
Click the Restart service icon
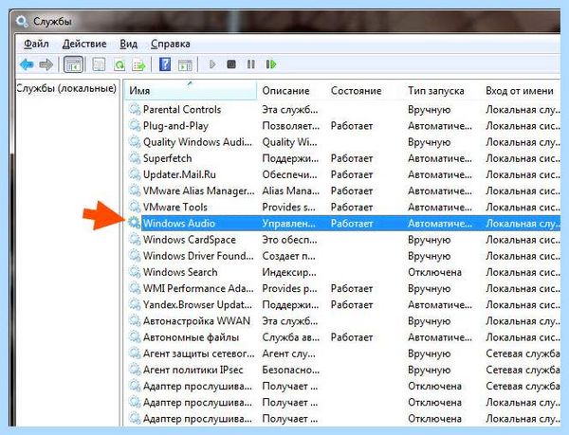point(271,64)
